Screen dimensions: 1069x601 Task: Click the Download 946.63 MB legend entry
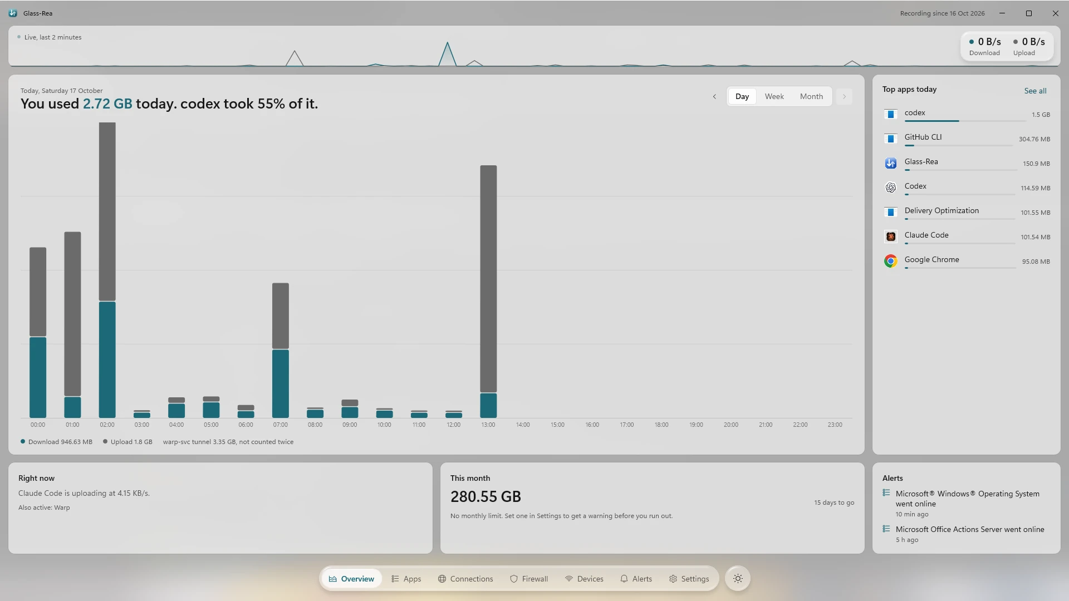(x=56, y=442)
